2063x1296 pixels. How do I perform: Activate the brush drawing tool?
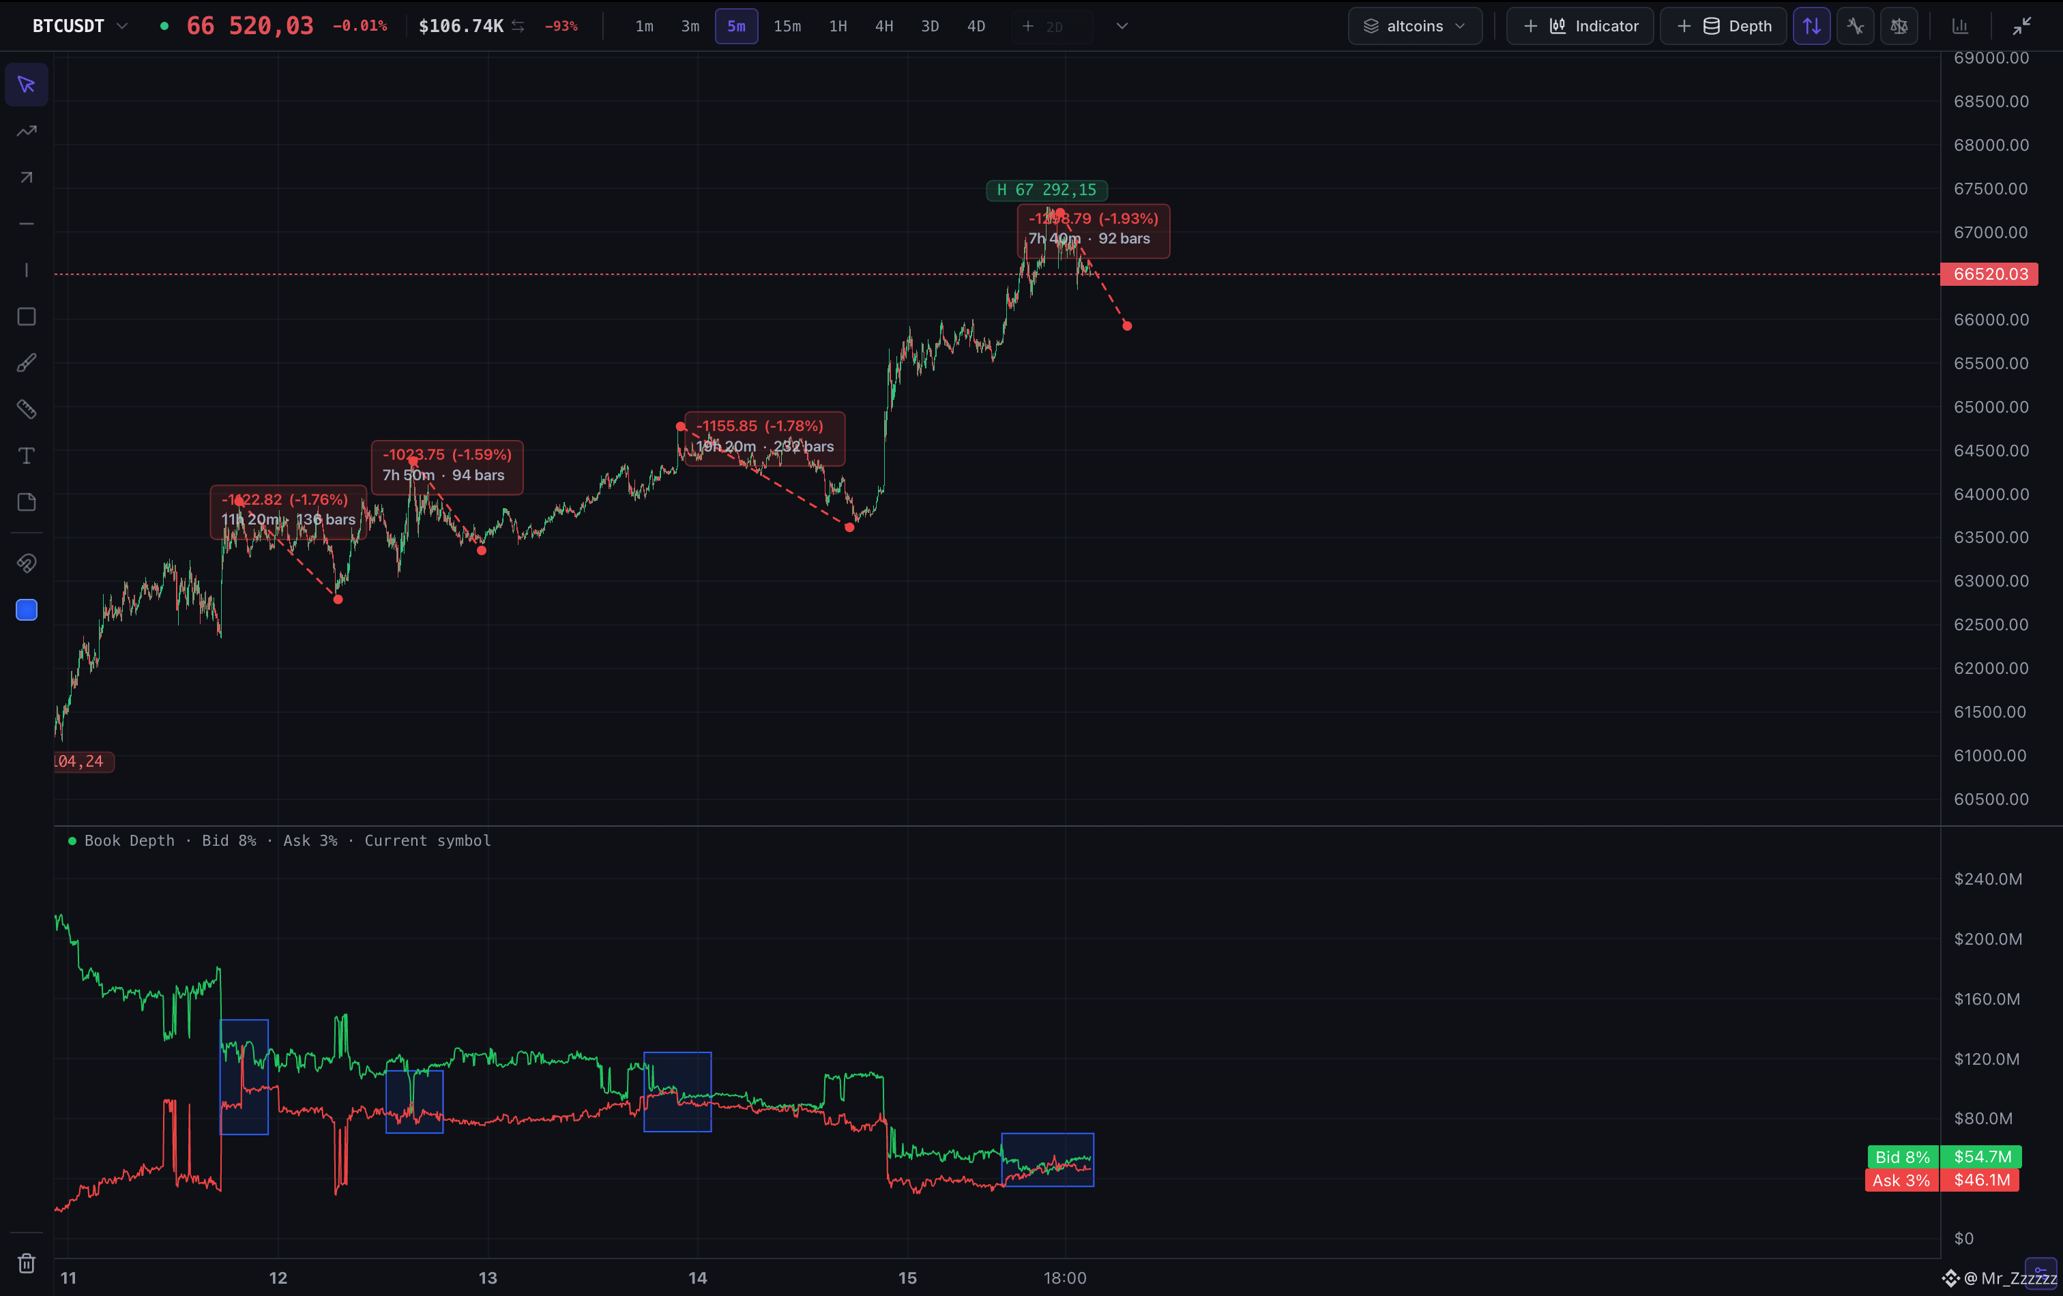point(27,363)
